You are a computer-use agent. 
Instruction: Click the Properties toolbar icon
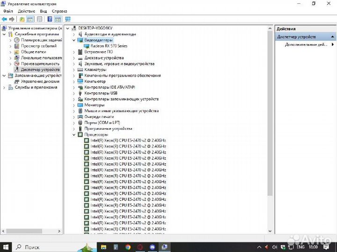pos(39,19)
